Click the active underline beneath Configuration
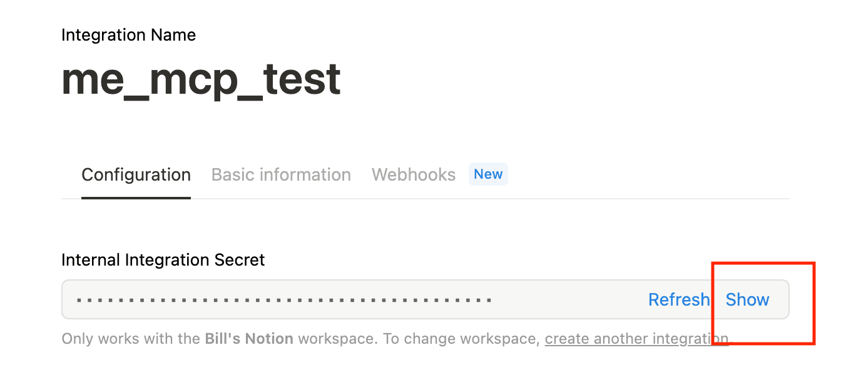Image resolution: width=846 pixels, height=370 pixels. (136, 198)
